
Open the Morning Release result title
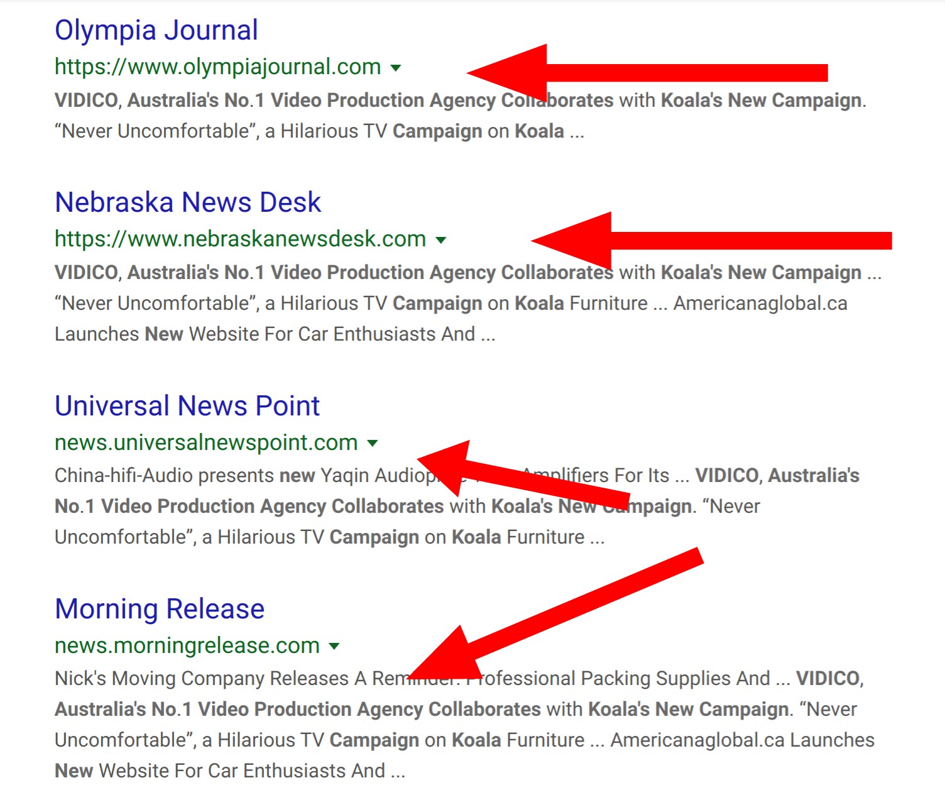pyautogui.click(x=160, y=609)
